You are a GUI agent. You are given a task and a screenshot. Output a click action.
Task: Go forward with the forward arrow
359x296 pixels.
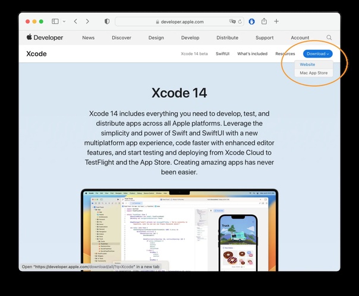(x=87, y=21)
